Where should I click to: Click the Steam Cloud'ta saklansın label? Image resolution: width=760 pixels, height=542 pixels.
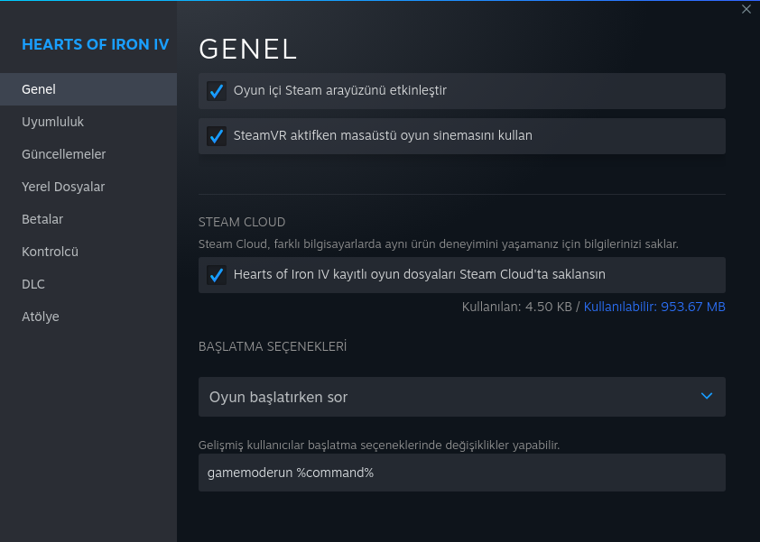coord(419,275)
